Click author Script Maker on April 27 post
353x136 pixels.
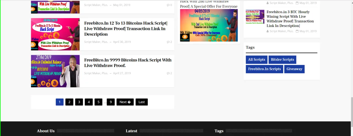click(96, 73)
